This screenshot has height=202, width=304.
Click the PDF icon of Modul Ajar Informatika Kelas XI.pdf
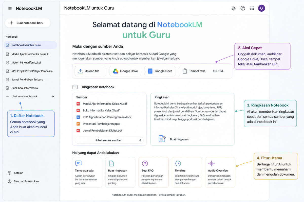coord(78,104)
